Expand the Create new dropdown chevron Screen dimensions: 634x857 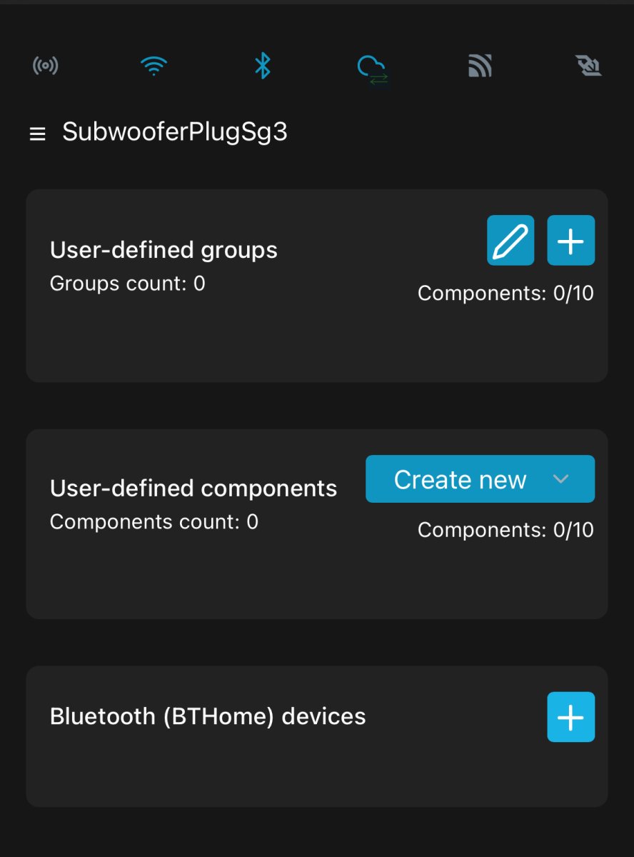click(x=560, y=479)
